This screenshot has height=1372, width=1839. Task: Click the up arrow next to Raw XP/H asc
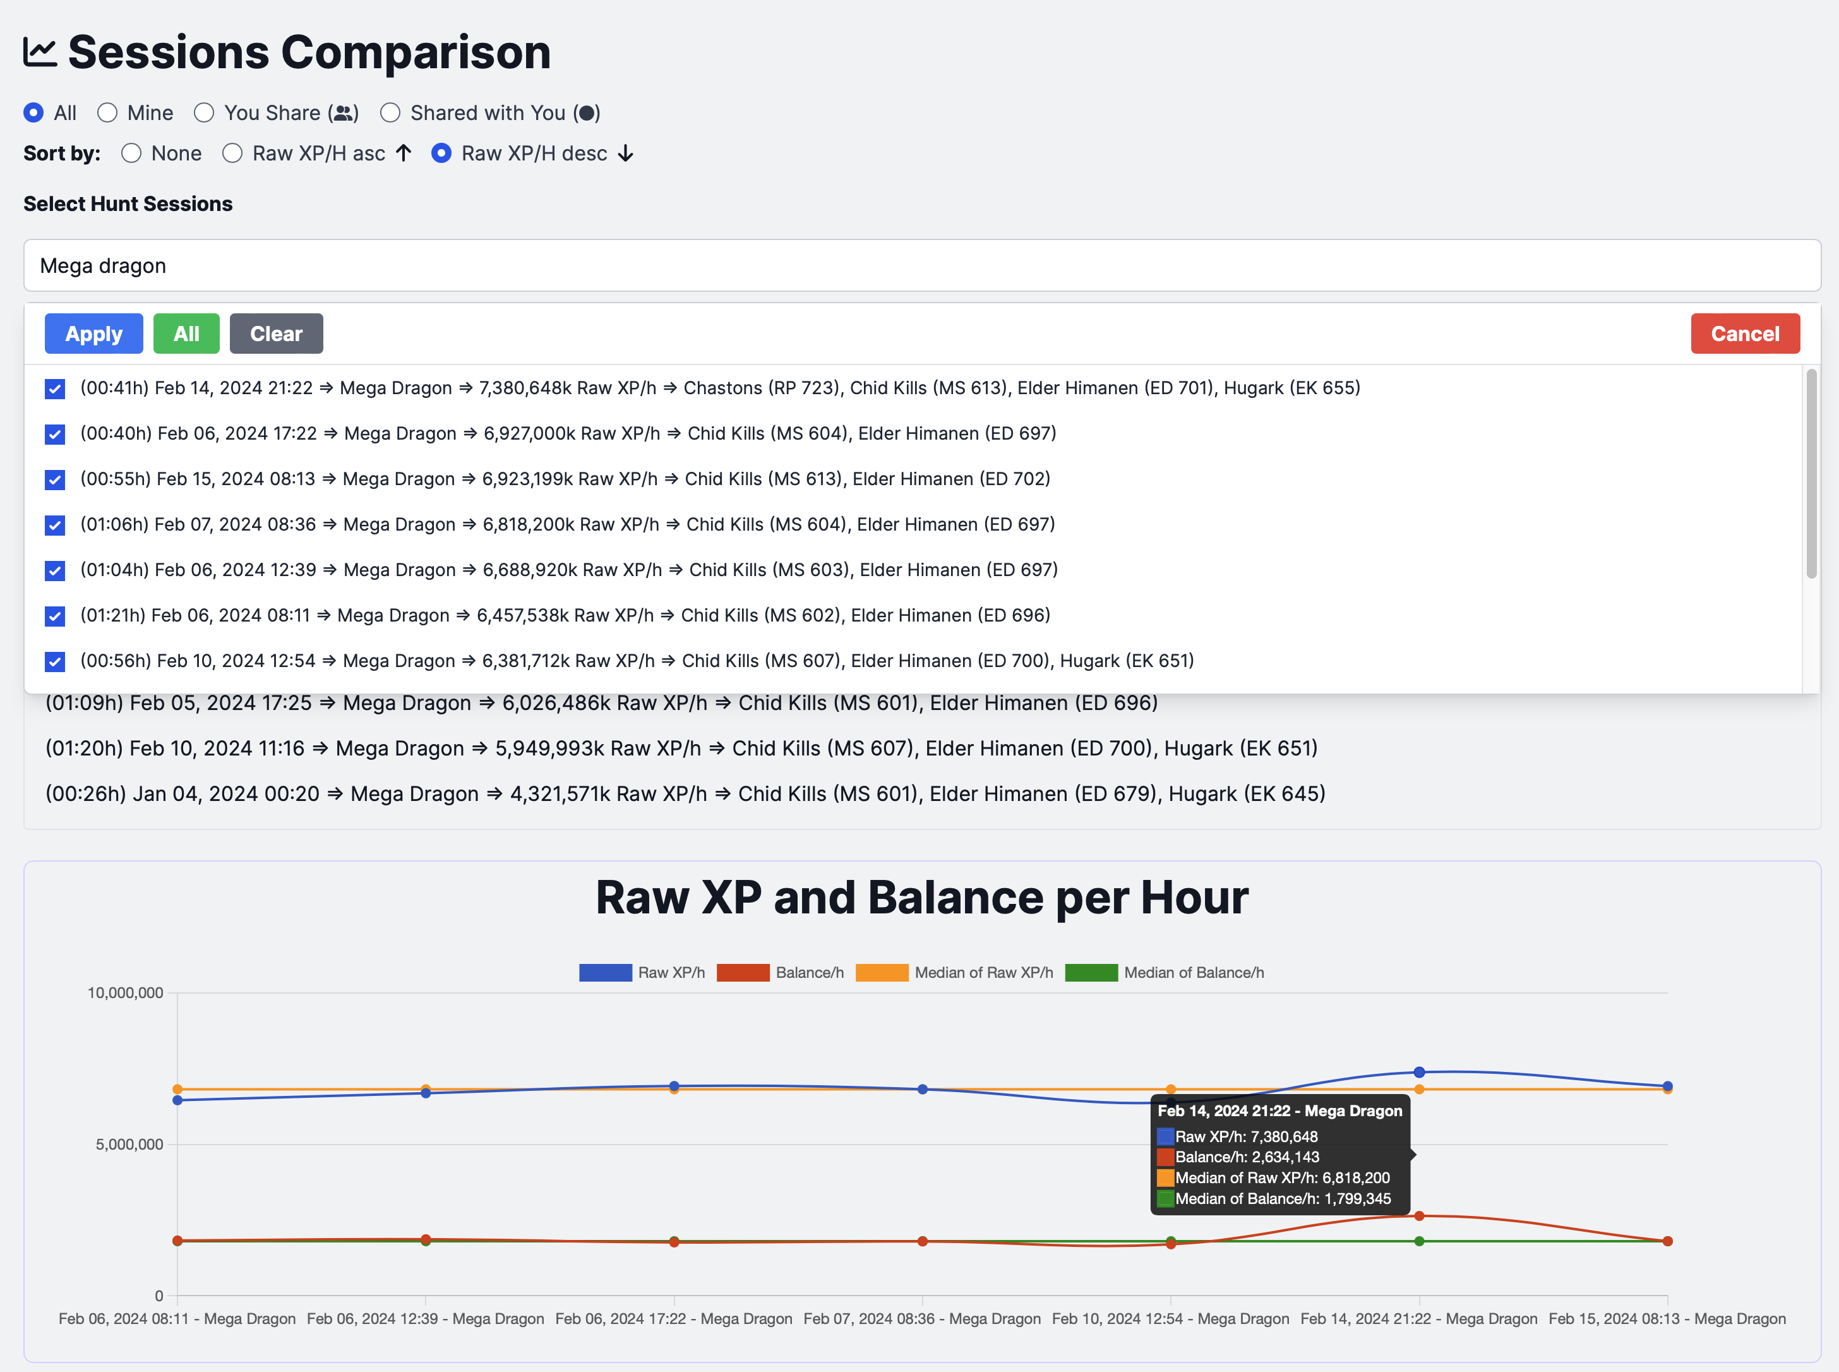click(x=404, y=153)
